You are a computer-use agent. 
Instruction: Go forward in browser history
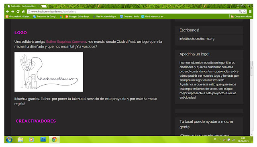[12, 12]
